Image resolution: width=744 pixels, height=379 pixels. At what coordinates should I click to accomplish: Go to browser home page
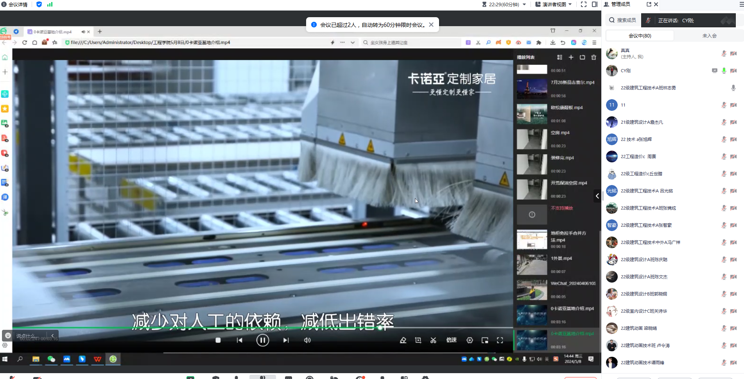[x=35, y=43]
